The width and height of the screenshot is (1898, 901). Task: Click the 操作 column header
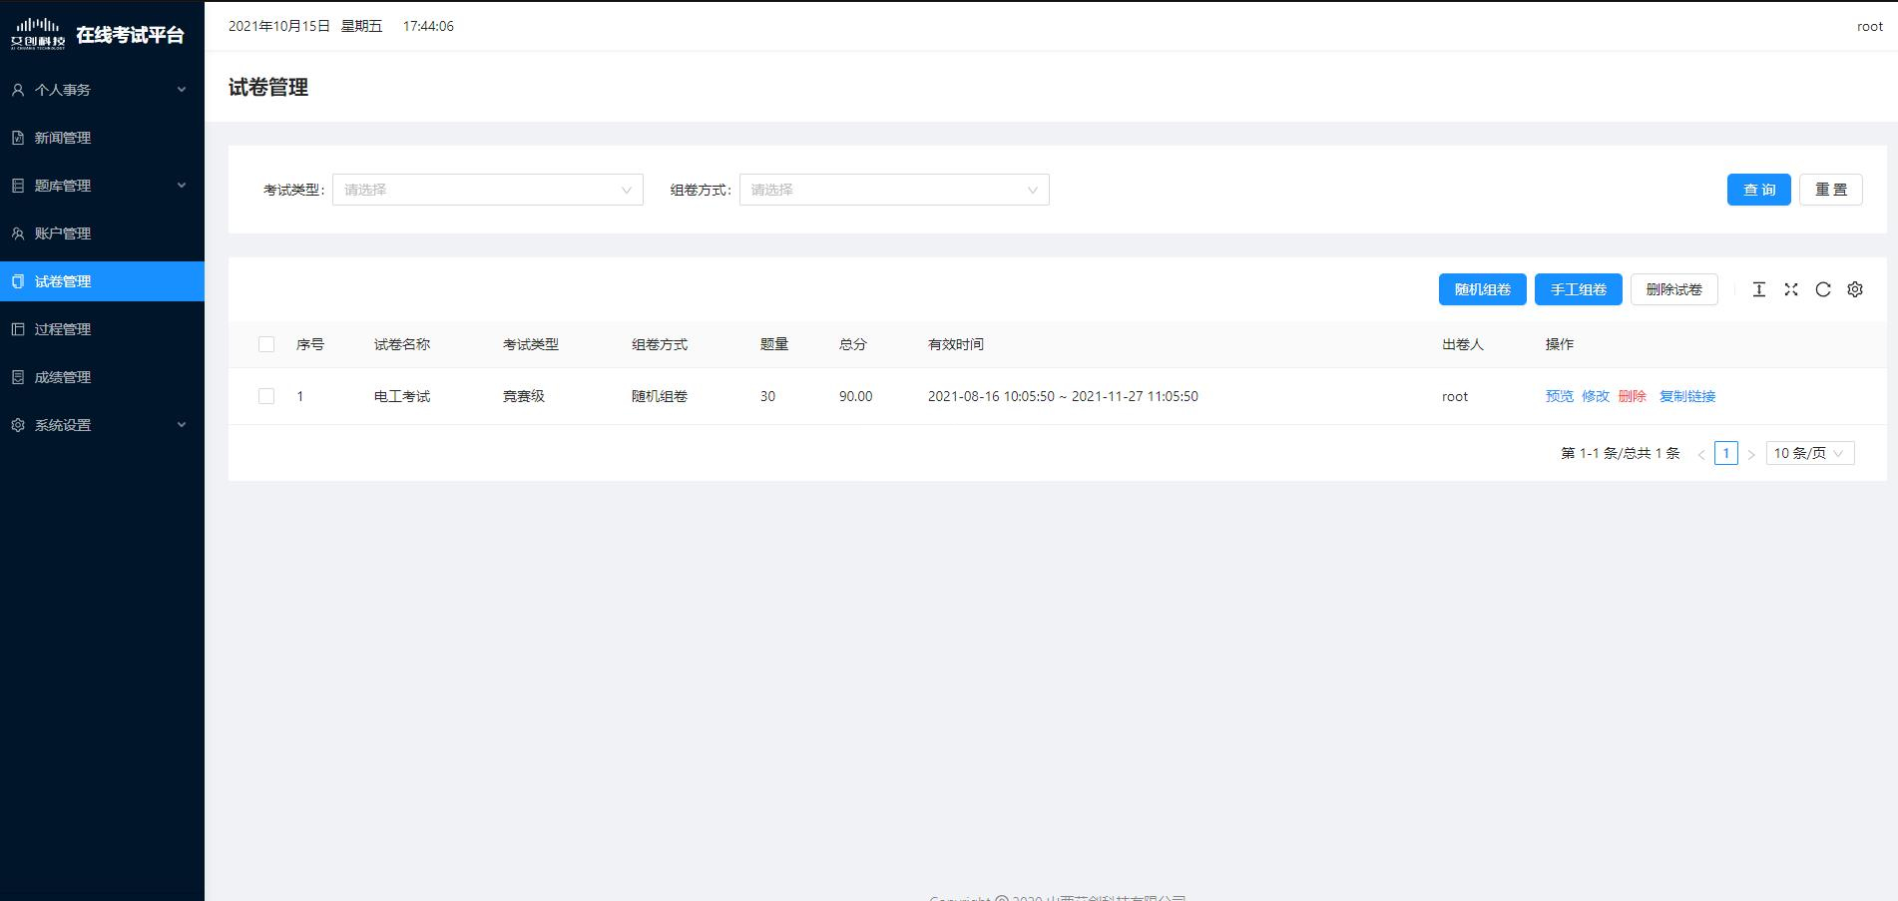click(x=1560, y=344)
